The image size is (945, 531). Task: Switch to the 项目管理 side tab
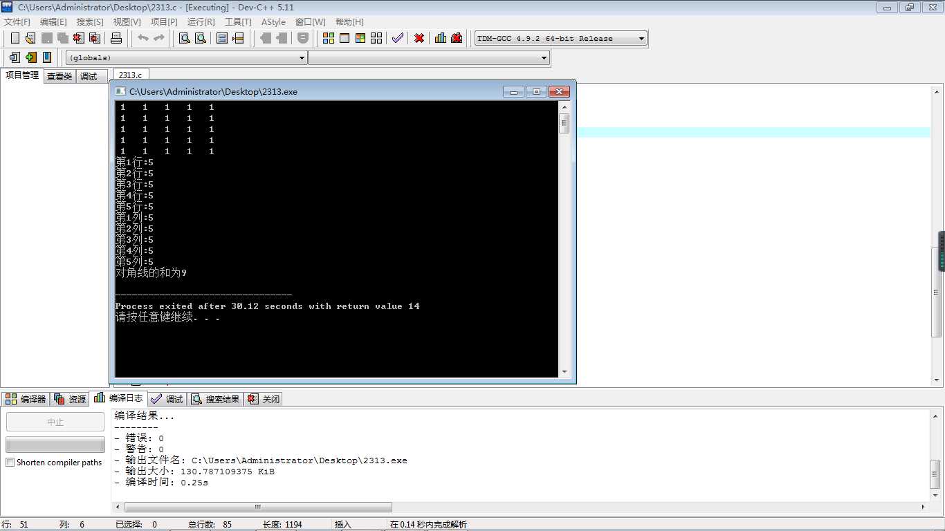click(x=22, y=75)
